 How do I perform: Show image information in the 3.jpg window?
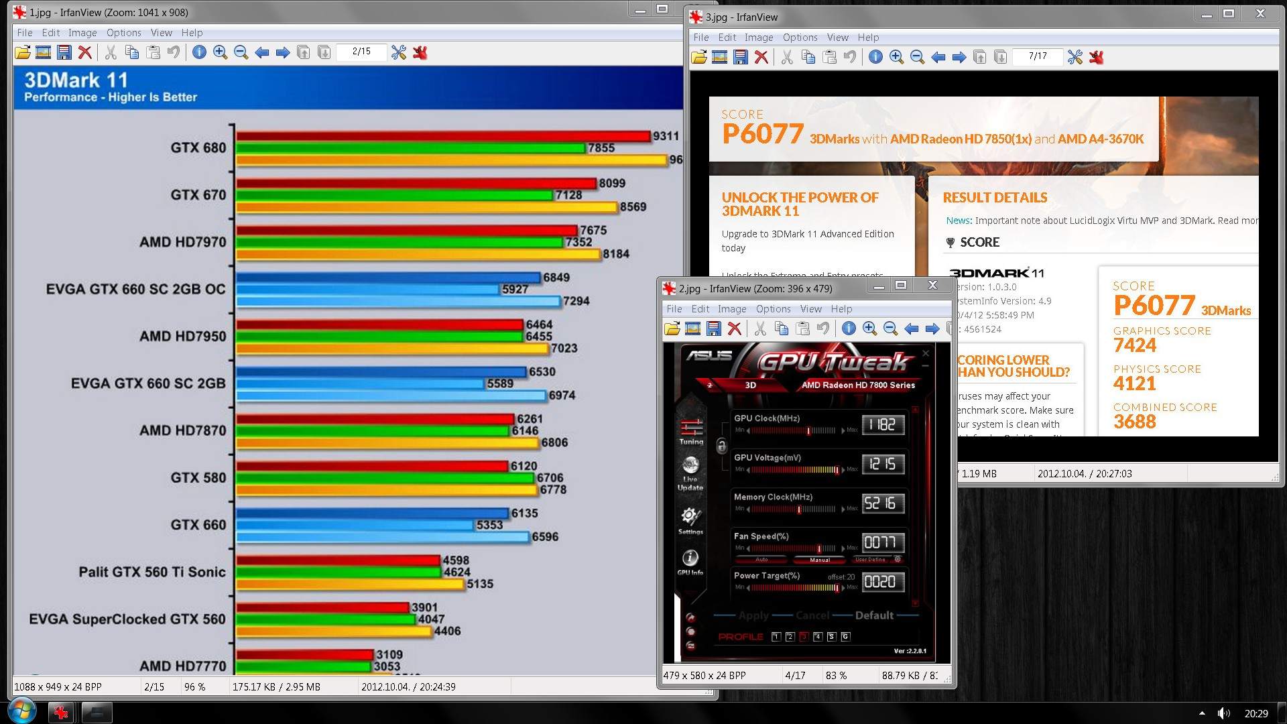pos(875,57)
